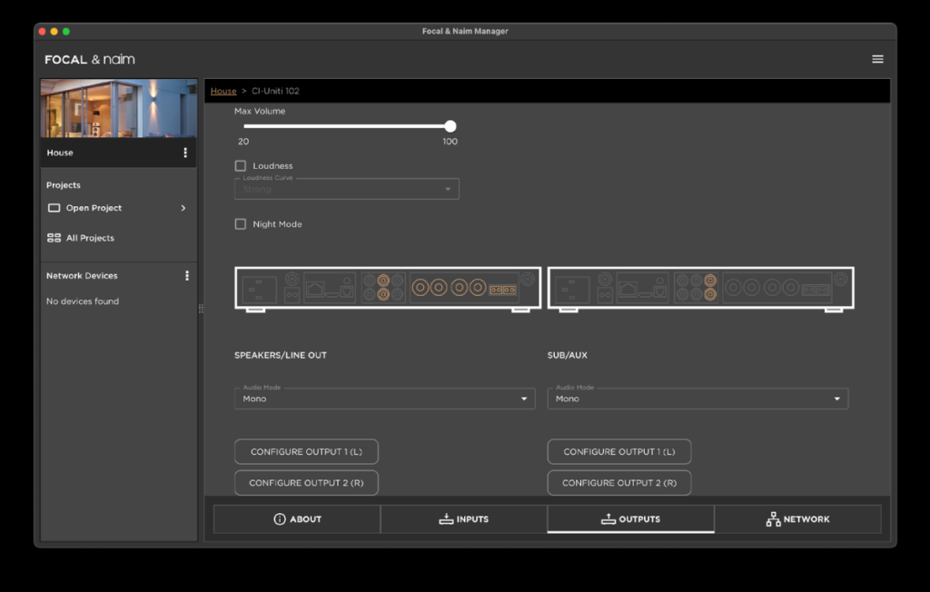Image resolution: width=930 pixels, height=592 pixels.
Task: Open Sub/Aux Audio Mode dropdown
Action: pos(697,399)
